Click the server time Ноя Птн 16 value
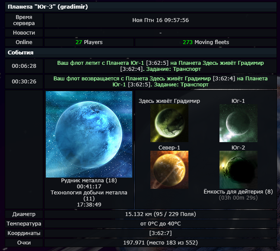The width and height of the screenshot is (280, 251). [160, 20]
